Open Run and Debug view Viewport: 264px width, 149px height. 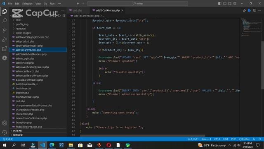pos(5,39)
